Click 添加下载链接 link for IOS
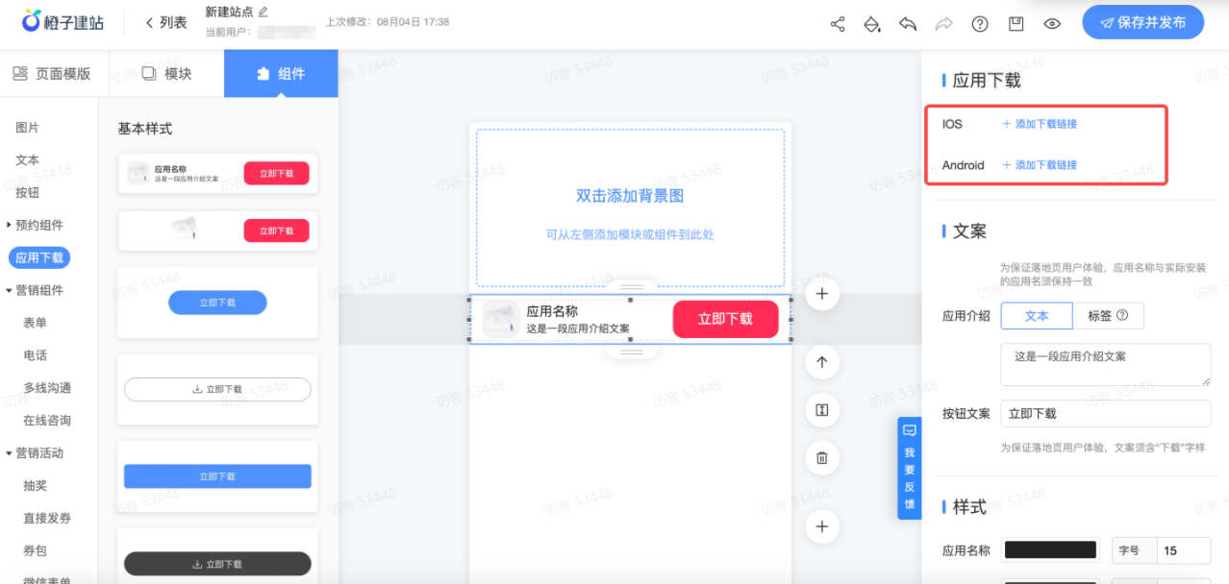 [1040, 124]
